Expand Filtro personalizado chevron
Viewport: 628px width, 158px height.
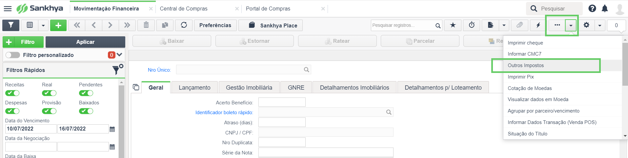pos(119,55)
